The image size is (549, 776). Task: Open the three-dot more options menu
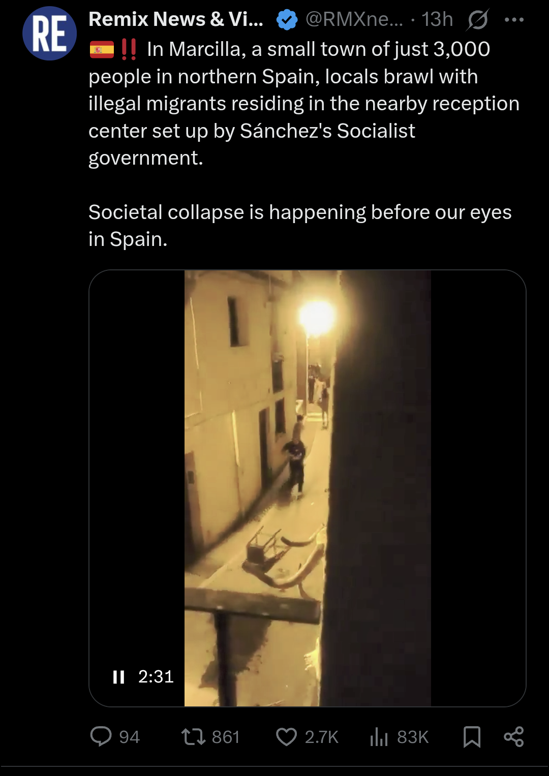click(514, 20)
